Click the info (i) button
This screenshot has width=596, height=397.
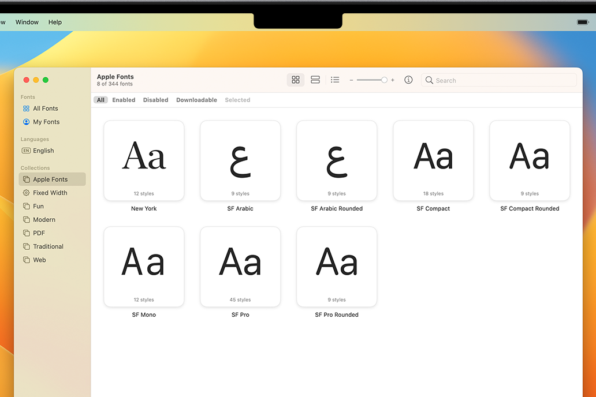coord(408,80)
